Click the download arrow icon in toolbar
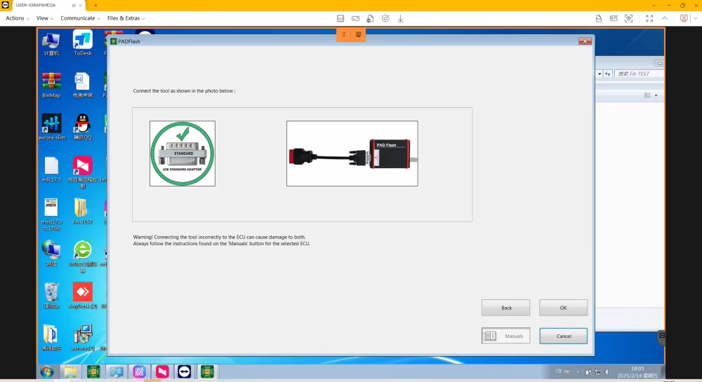Image resolution: width=702 pixels, height=382 pixels. (400, 18)
